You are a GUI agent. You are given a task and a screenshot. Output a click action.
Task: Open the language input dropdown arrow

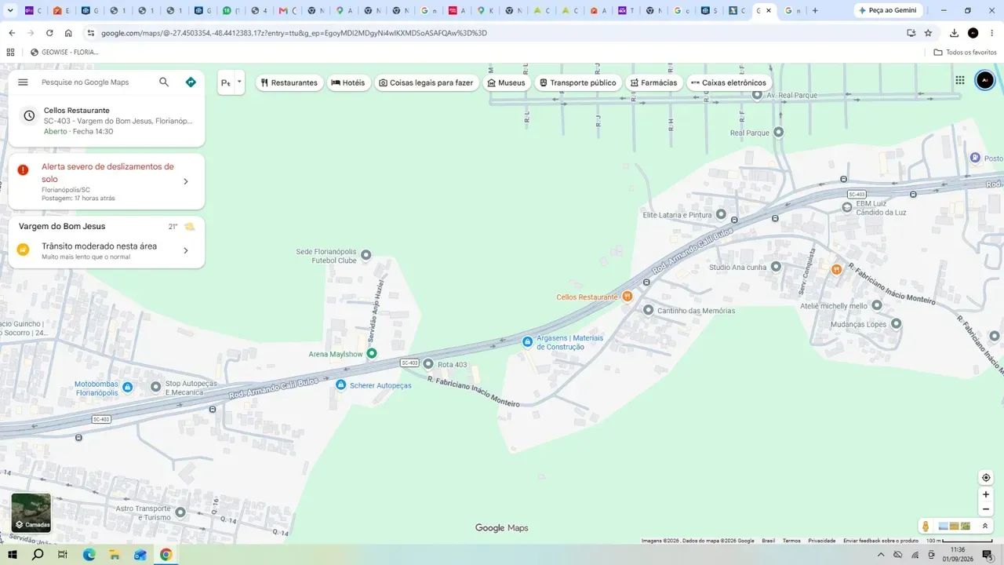[x=239, y=82]
